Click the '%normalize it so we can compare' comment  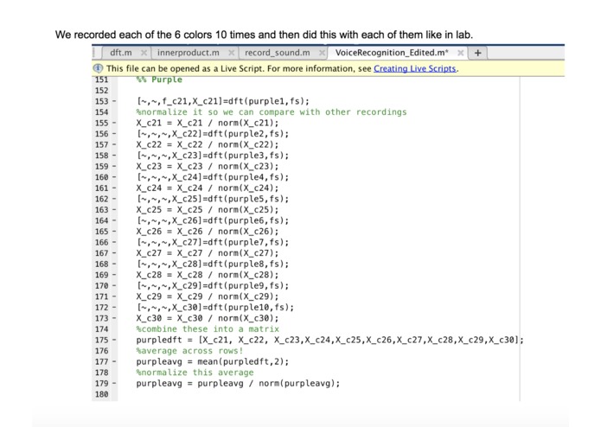pos(271,112)
